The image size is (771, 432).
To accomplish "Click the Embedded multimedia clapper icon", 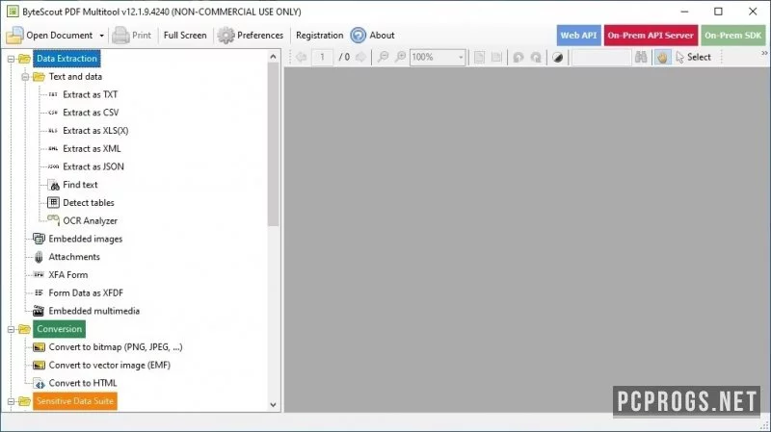I will [39, 311].
